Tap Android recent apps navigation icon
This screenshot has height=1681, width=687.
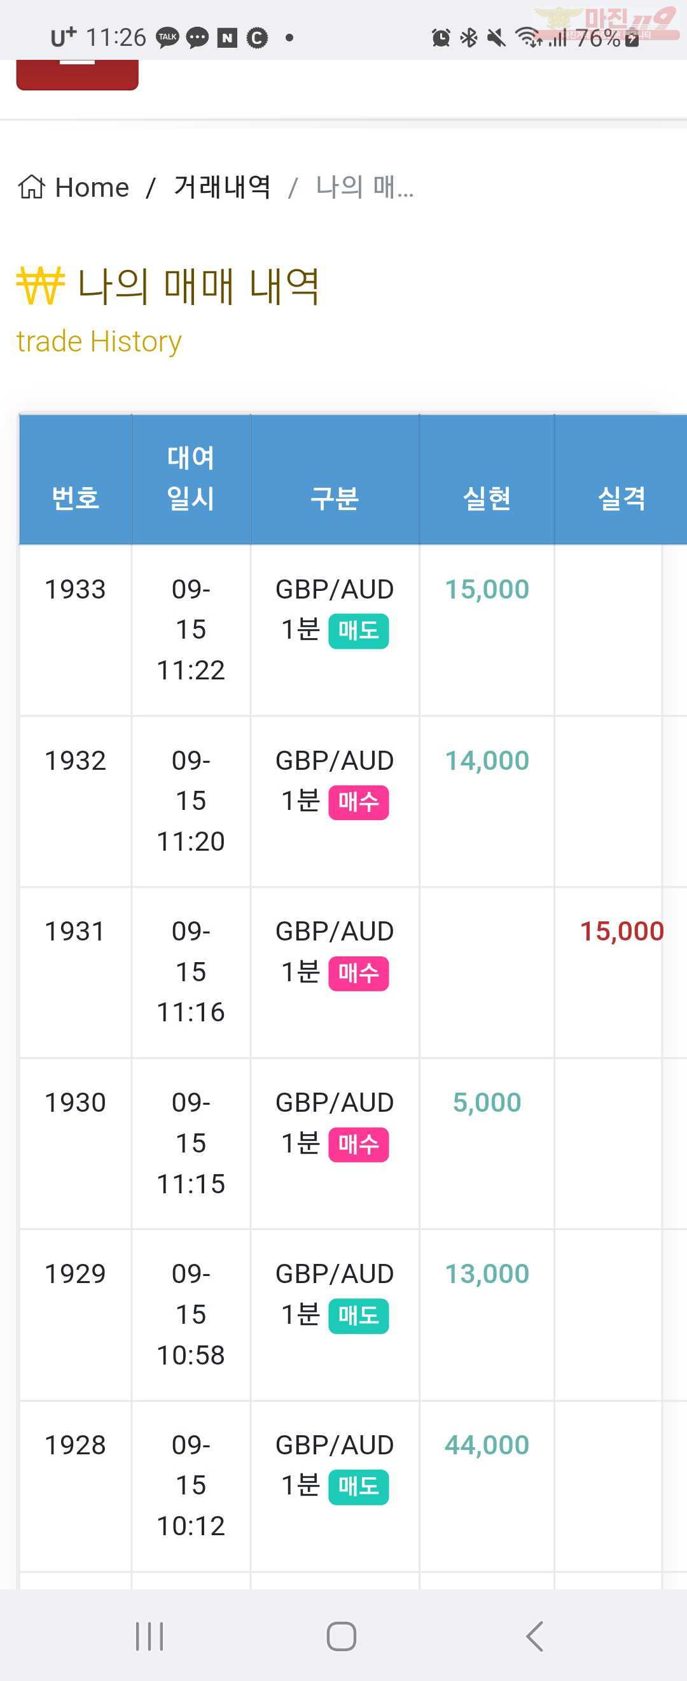pos(149,1636)
